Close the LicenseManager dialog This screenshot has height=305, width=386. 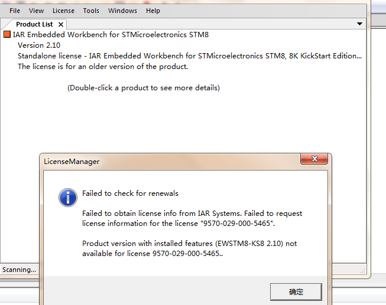[x=314, y=159]
